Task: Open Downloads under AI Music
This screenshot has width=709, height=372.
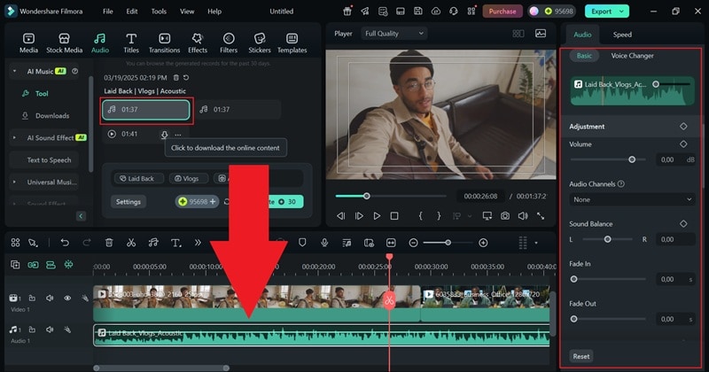Action: pos(52,116)
